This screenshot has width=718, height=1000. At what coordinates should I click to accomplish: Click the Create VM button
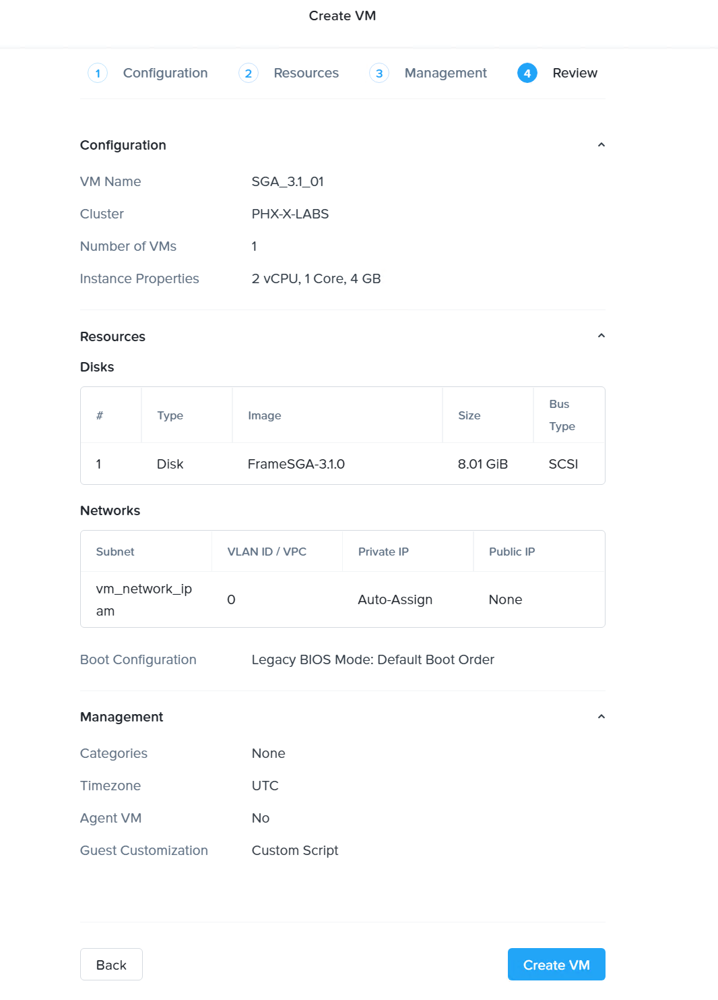click(x=556, y=964)
